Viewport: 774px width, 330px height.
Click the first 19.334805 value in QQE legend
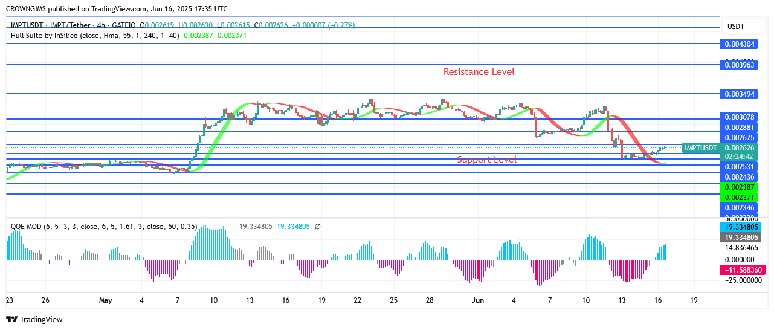pyautogui.click(x=256, y=227)
